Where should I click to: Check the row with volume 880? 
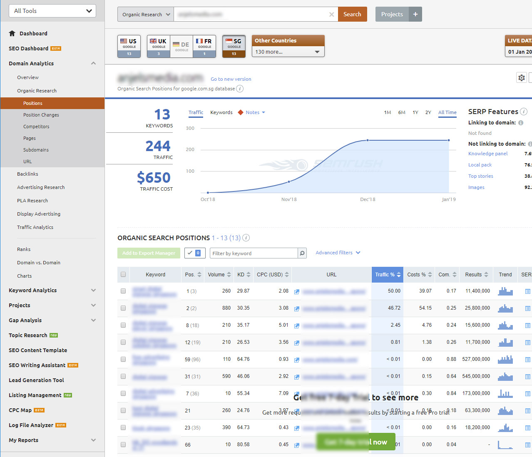(123, 308)
